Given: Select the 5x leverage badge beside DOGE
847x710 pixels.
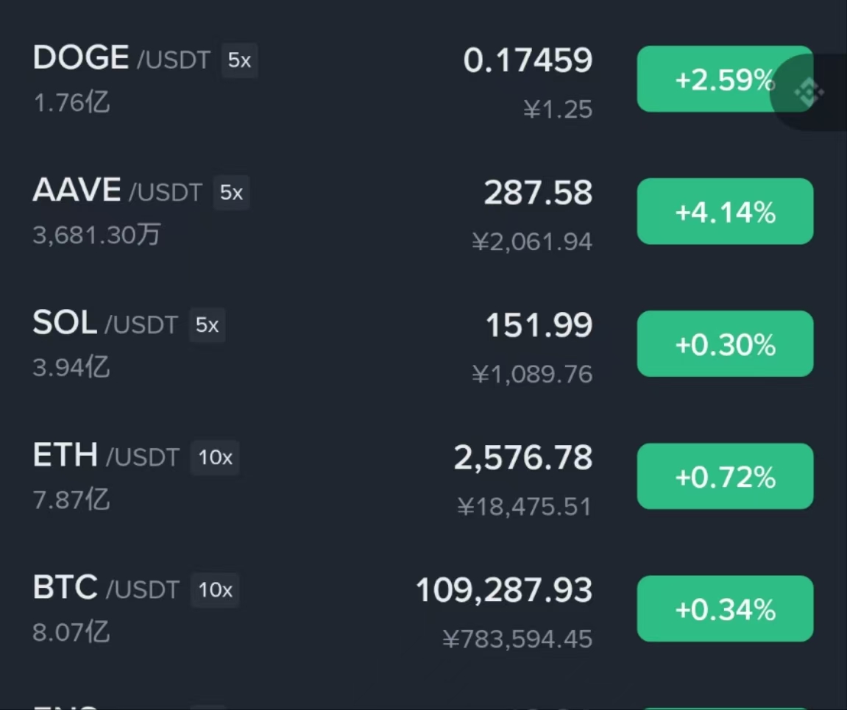Looking at the screenshot, I should (239, 60).
